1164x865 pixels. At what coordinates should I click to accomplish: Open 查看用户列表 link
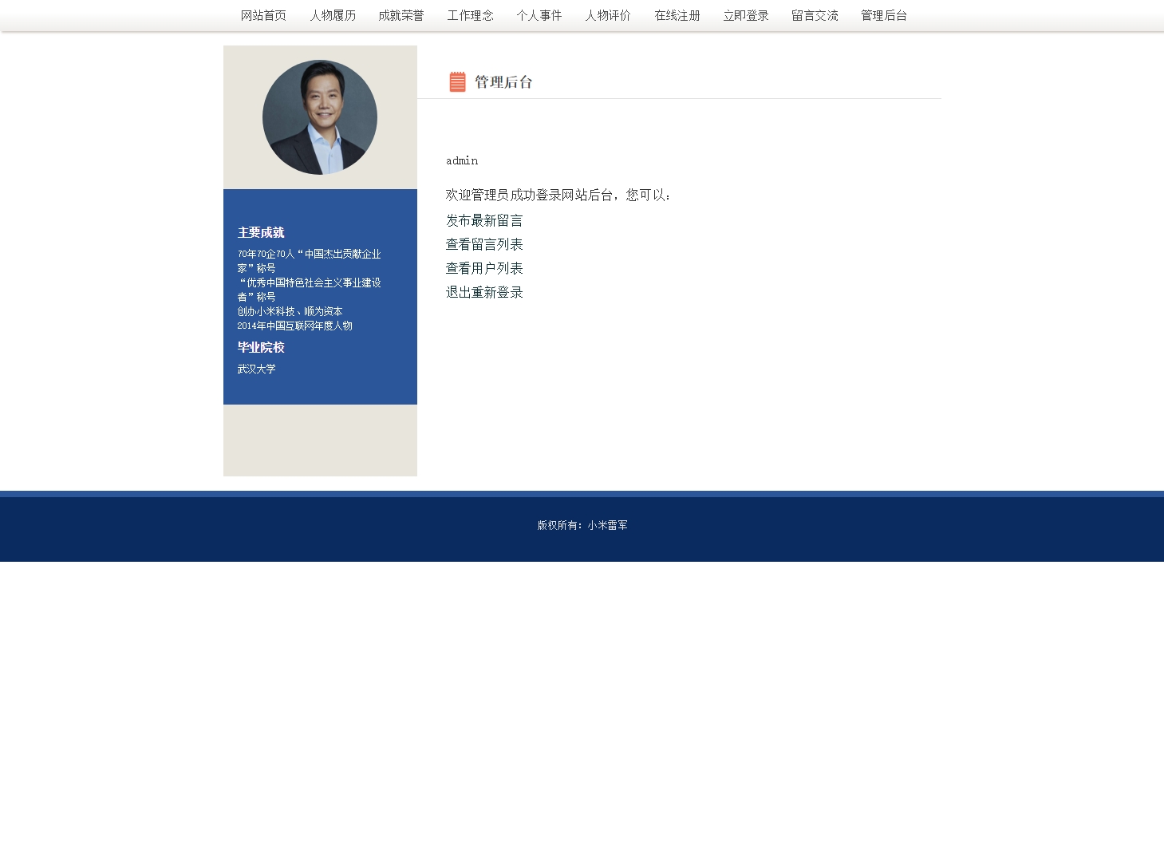(x=484, y=268)
